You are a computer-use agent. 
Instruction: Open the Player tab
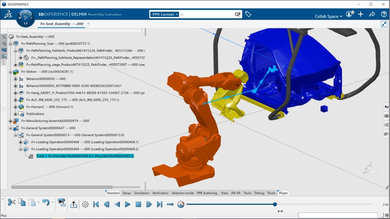pyautogui.click(x=283, y=193)
